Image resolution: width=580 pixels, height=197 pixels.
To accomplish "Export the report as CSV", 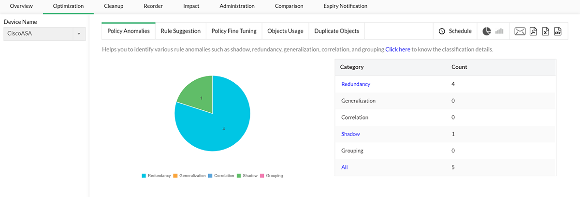I will pos(558,31).
